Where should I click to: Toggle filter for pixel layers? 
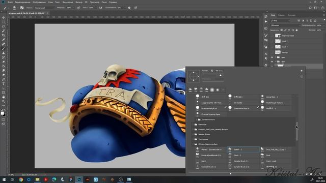(x=299, y=20)
